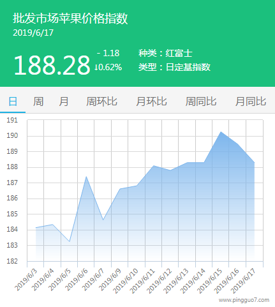275x307 pixels.
Task: Click the percent change ↓0.62%
Action: pos(108,67)
